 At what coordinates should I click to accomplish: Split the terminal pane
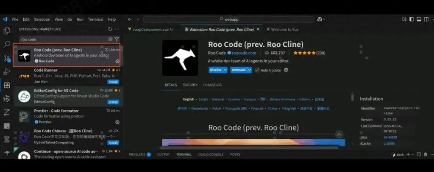click(x=419, y=155)
